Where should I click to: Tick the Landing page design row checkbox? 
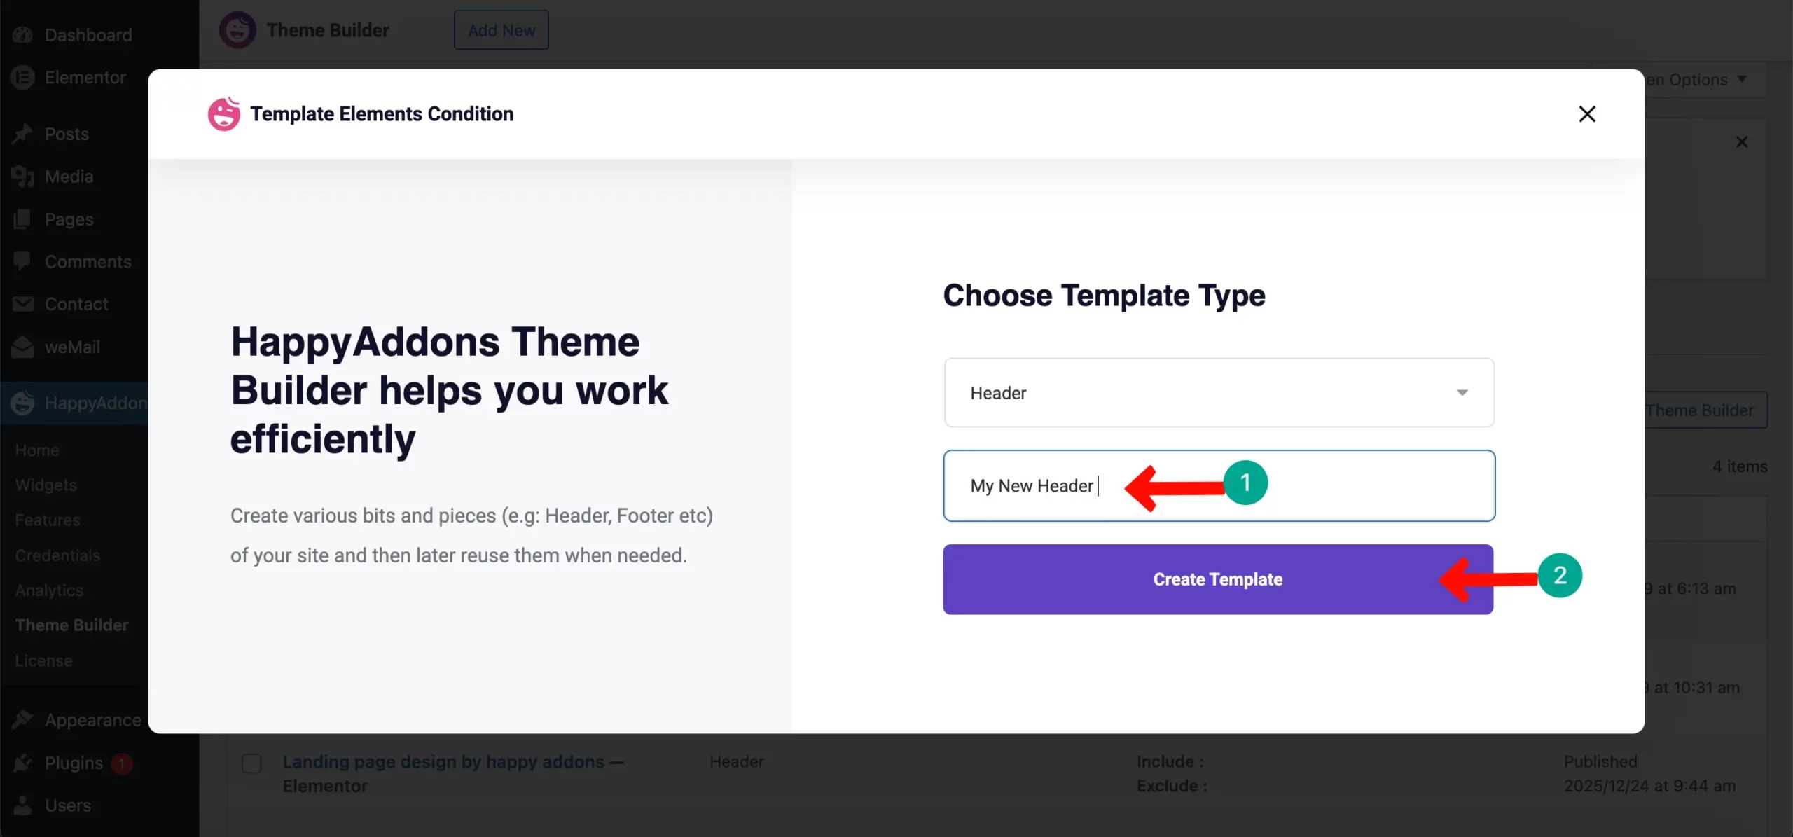click(x=251, y=763)
